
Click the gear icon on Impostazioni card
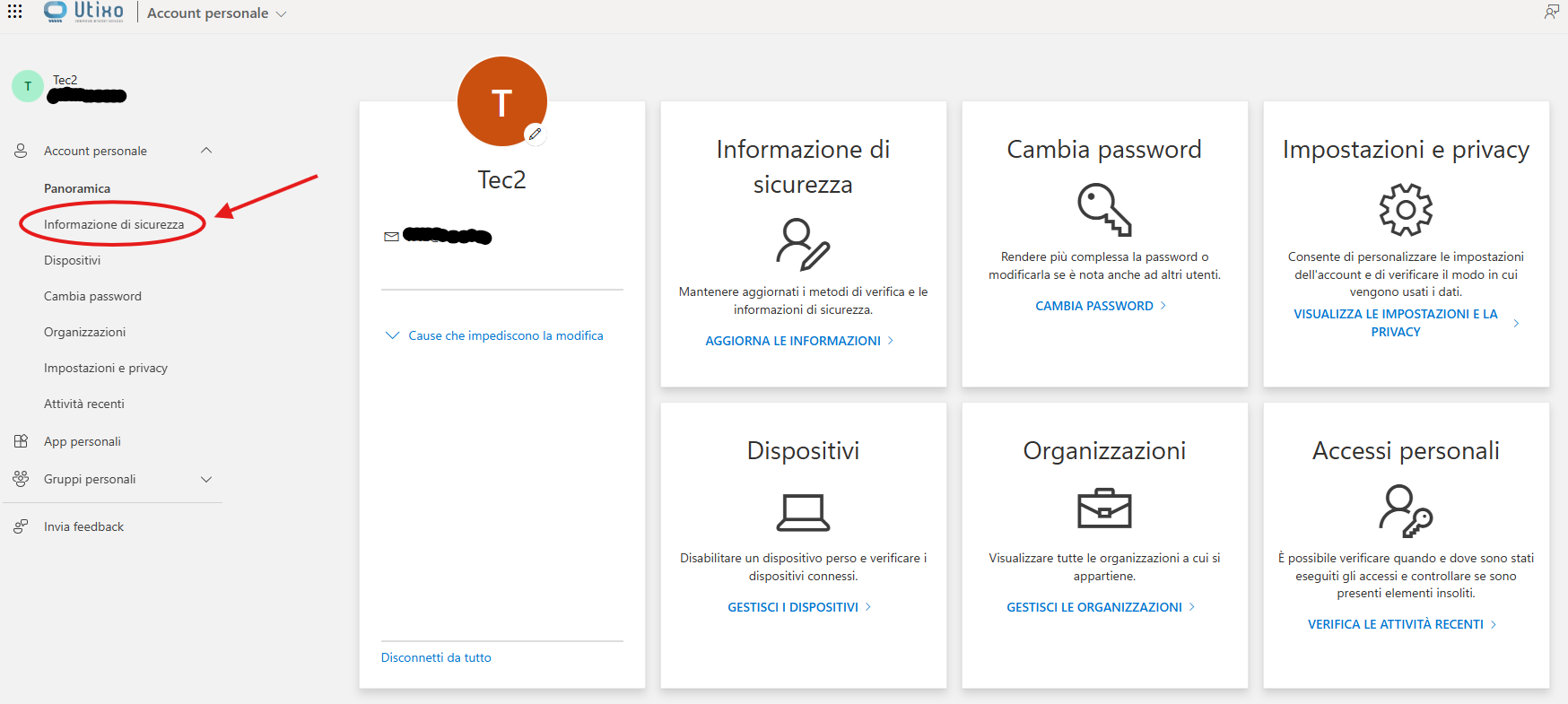click(x=1406, y=209)
